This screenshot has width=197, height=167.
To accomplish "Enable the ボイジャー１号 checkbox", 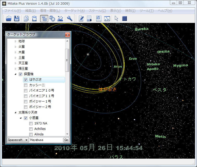I will (x=26, y=102).
